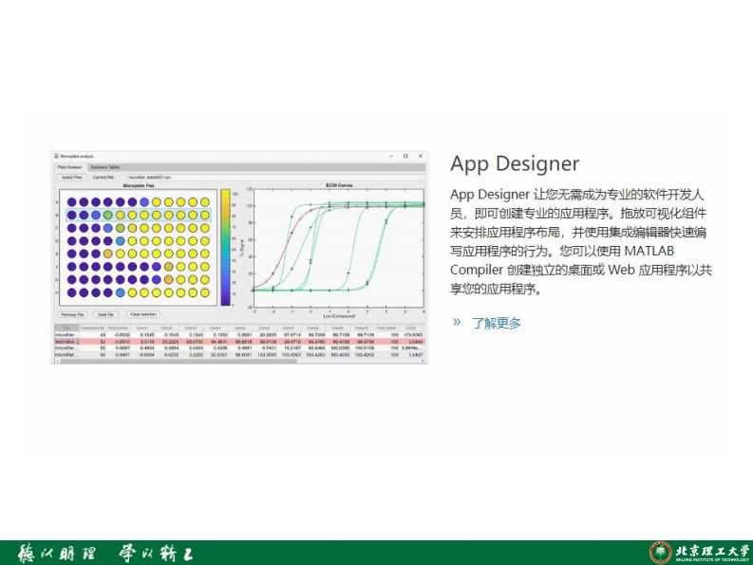
Task: Click the double chevron before 了解更多
Action: [457, 322]
